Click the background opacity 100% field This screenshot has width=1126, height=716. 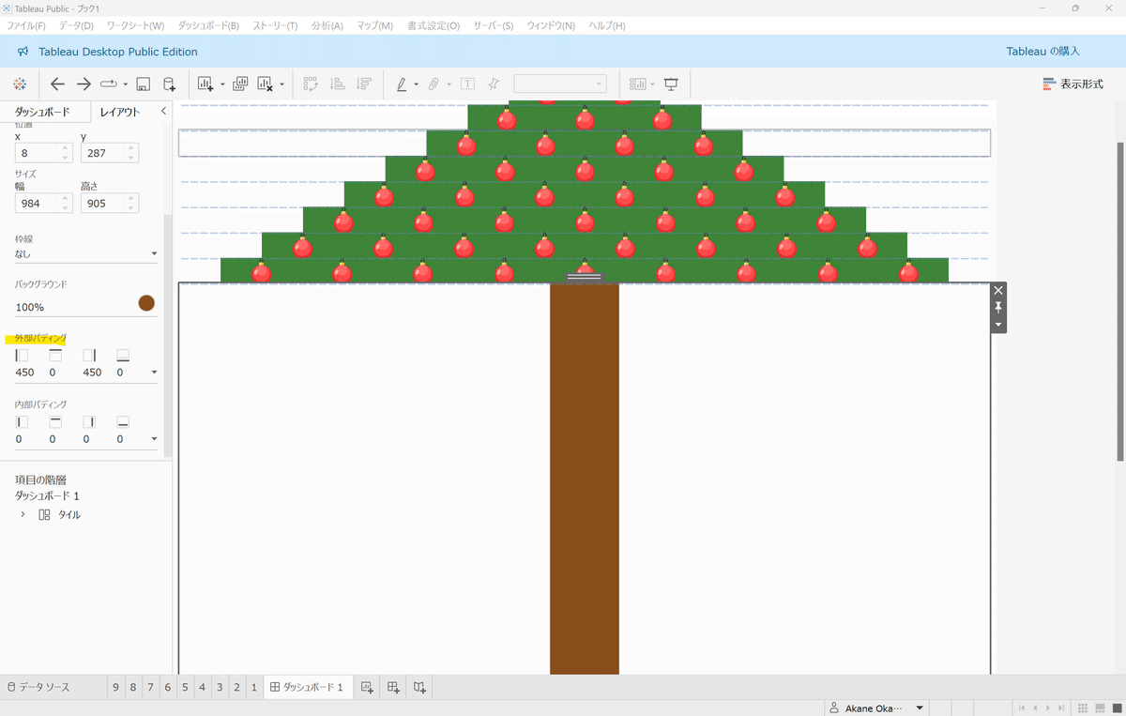(x=73, y=307)
